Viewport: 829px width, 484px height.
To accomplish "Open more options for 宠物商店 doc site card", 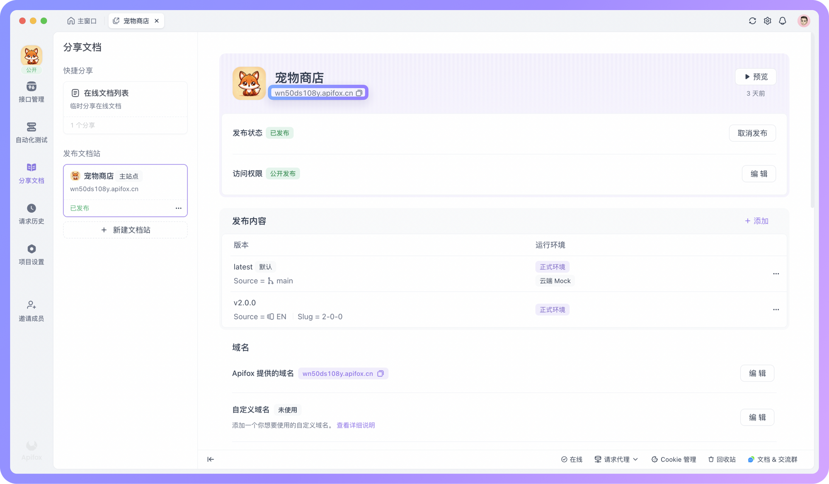I will (178, 208).
